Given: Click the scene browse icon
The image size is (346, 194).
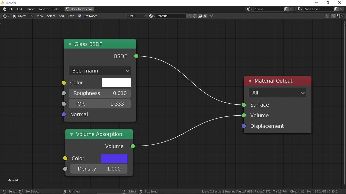Looking at the screenshot, I should point(249,9).
